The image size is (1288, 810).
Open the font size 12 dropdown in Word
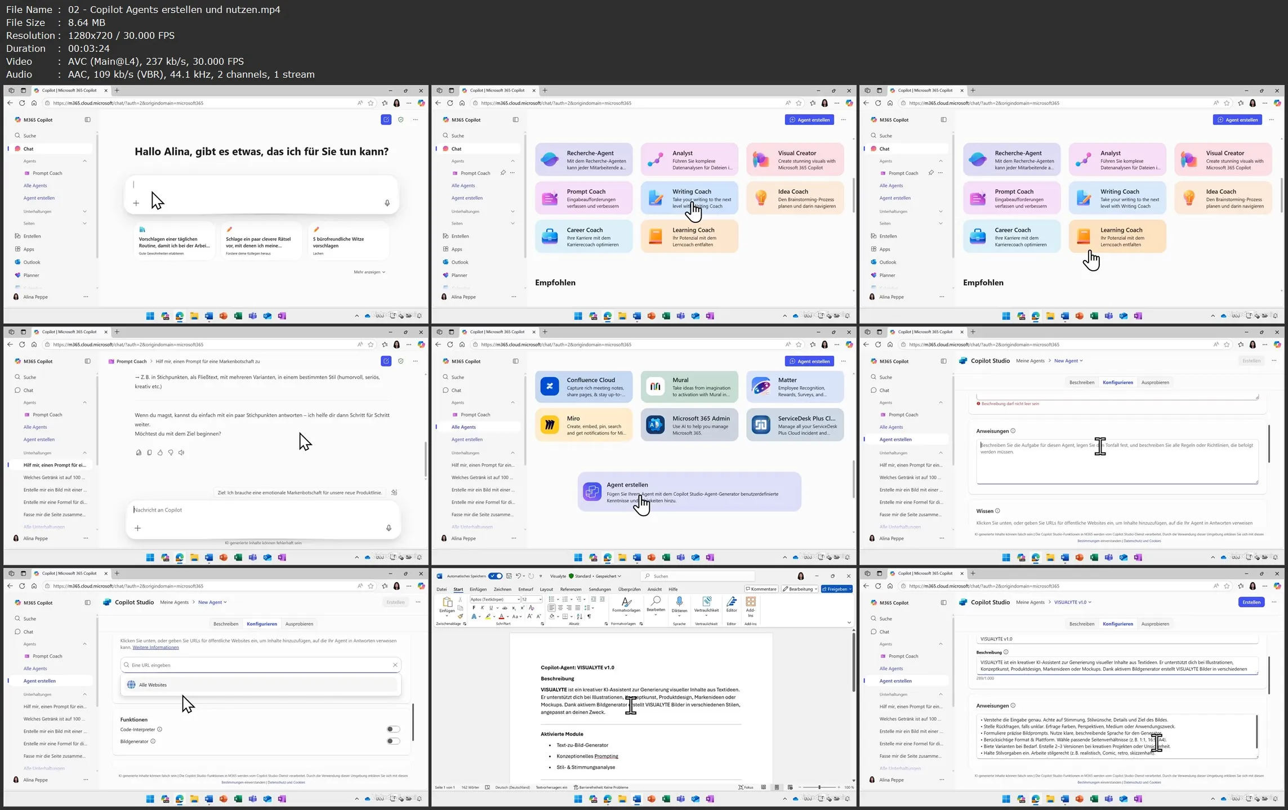540,599
